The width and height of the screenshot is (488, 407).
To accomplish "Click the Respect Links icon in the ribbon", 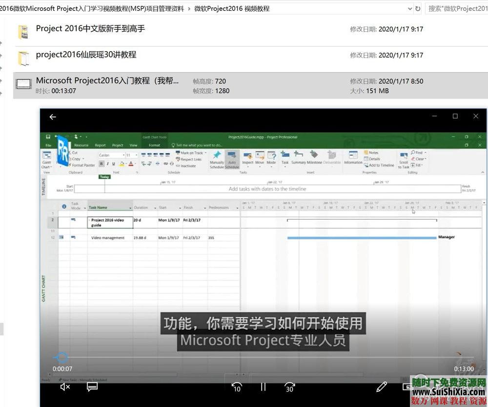I will pos(191,159).
